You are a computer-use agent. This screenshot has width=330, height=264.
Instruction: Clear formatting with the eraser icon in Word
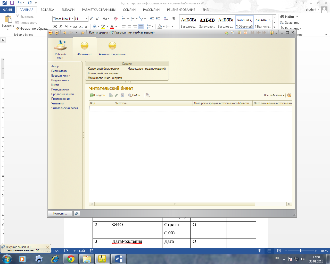(116, 19)
